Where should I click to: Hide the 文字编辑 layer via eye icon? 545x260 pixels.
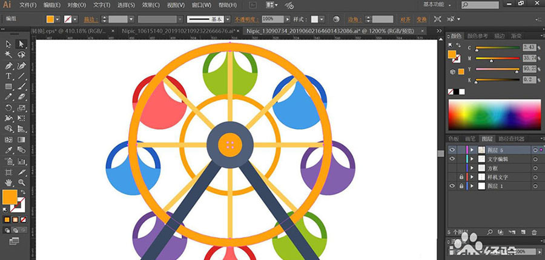tap(452, 159)
